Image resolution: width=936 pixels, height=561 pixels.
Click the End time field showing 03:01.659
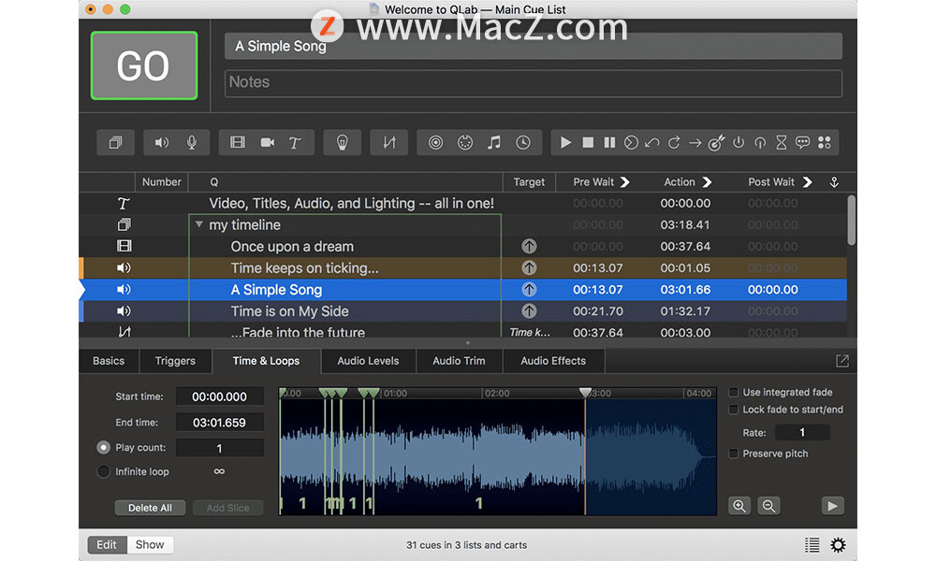(219, 423)
